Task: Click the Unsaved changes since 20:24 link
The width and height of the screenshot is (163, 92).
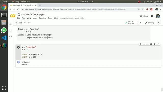Action: 72,18
